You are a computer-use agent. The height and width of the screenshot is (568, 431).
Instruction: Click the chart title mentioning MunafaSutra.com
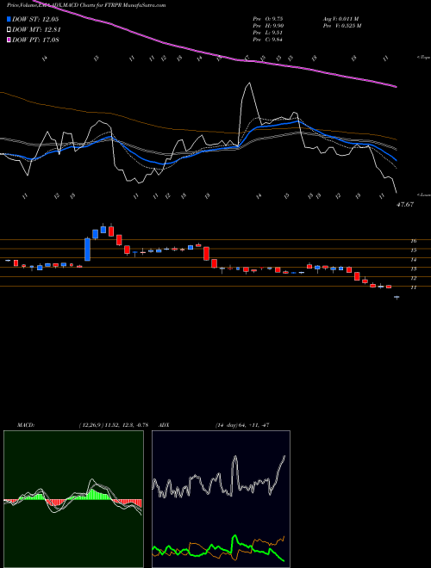(86, 5)
